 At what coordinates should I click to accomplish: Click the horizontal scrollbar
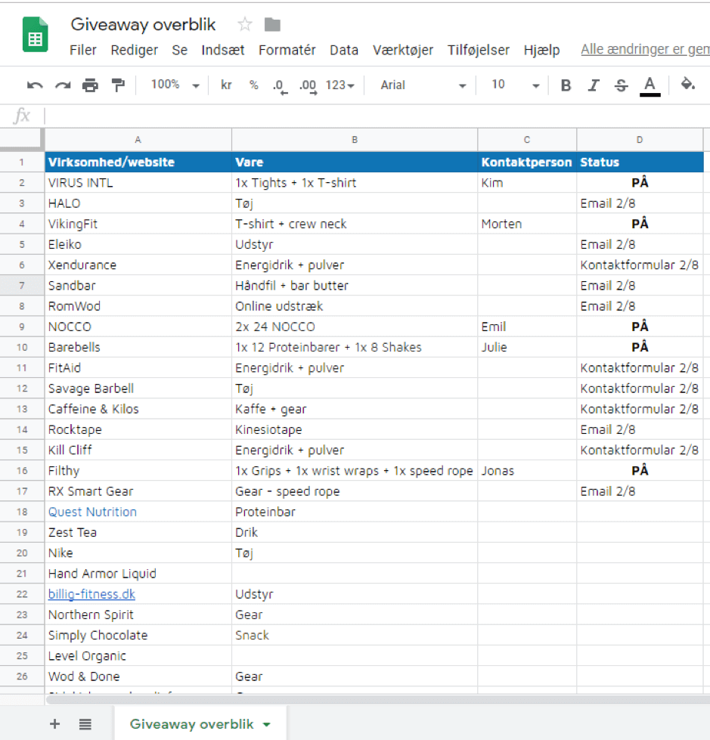[x=377, y=699]
